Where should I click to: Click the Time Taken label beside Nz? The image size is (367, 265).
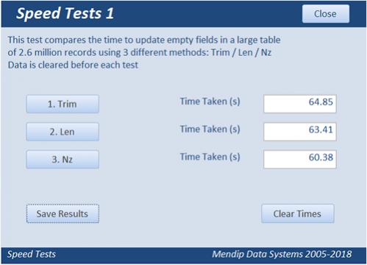pyautogui.click(x=210, y=157)
